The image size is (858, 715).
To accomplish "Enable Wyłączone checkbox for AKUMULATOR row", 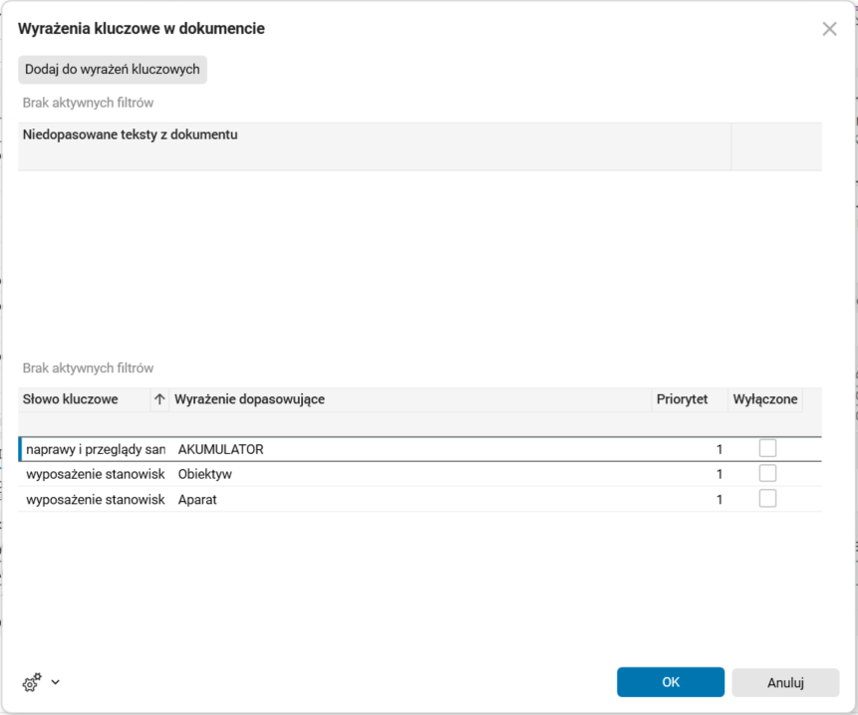I will point(767,448).
